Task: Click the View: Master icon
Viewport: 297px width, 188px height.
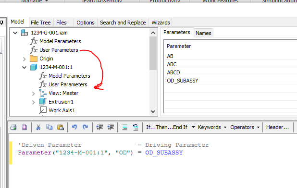Action: click(43, 93)
